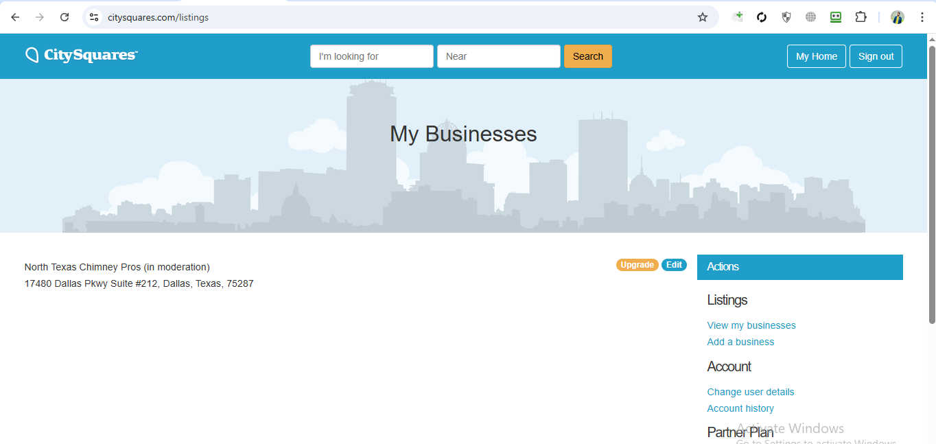The height and width of the screenshot is (444, 936).
Task: Click the CitySquares logo
Action: coord(82,55)
